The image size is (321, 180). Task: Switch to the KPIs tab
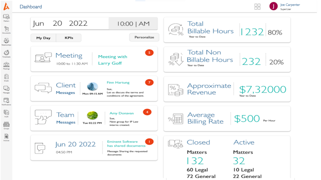(68, 38)
